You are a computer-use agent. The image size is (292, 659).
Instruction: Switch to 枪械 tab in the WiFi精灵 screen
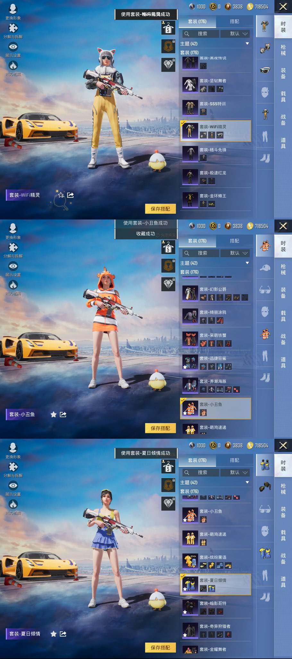click(x=283, y=50)
